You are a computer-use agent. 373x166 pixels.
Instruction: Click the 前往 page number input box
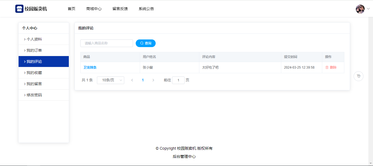tap(178, 80)
